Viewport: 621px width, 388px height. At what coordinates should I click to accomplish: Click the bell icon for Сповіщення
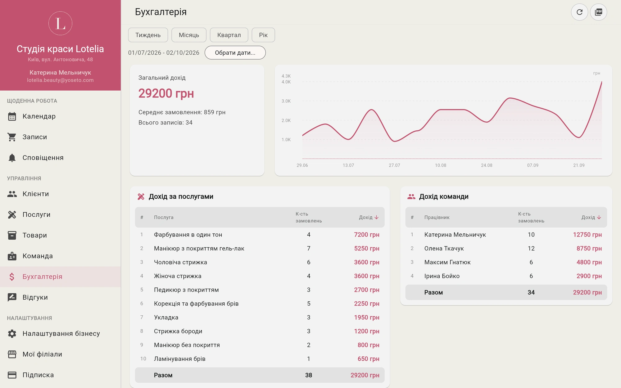coord(12,158)
